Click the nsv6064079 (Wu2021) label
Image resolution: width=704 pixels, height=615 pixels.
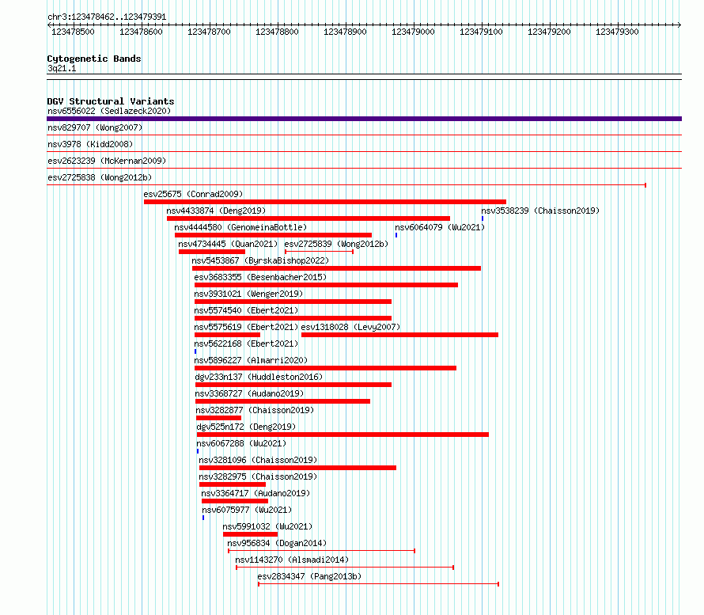point(440,227)
